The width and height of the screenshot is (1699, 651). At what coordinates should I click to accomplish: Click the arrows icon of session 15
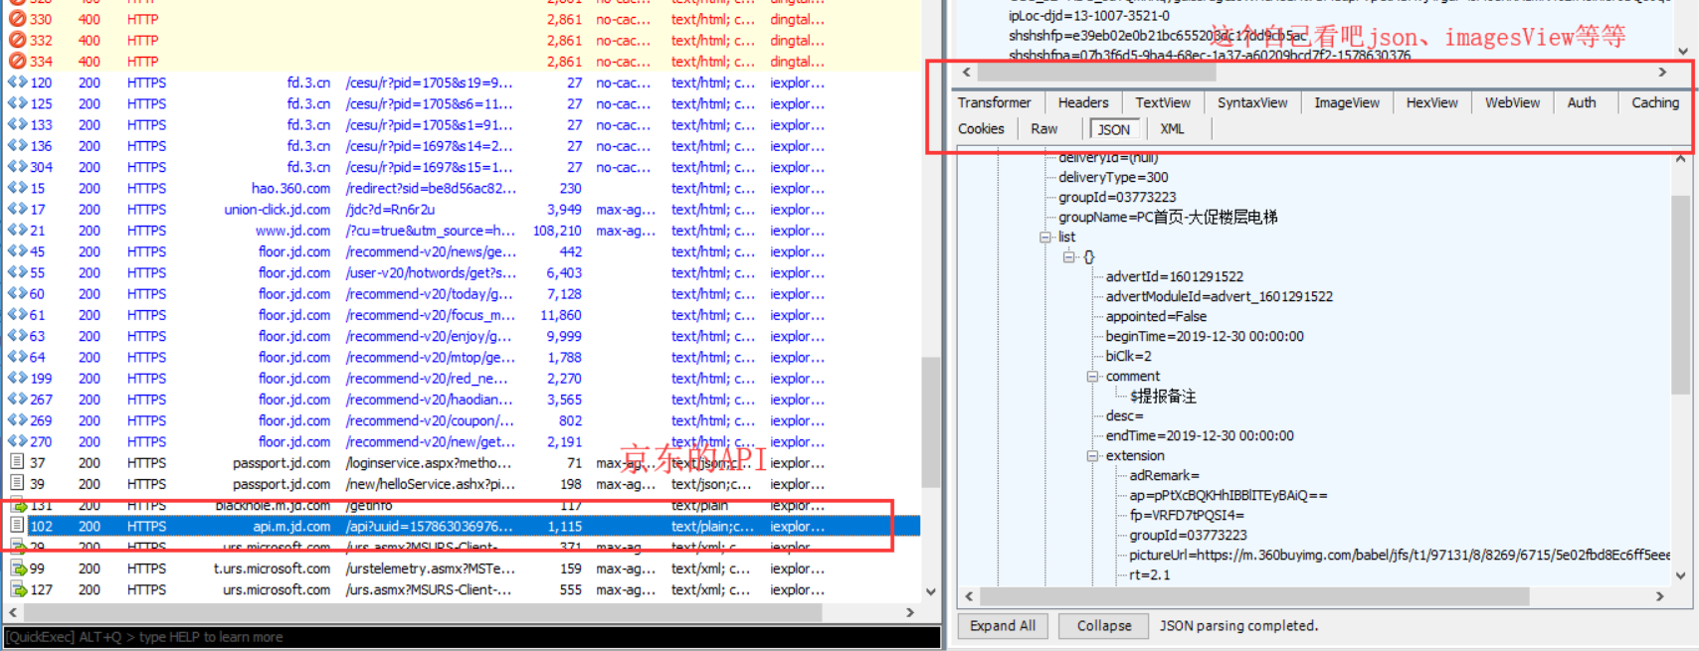17,188
